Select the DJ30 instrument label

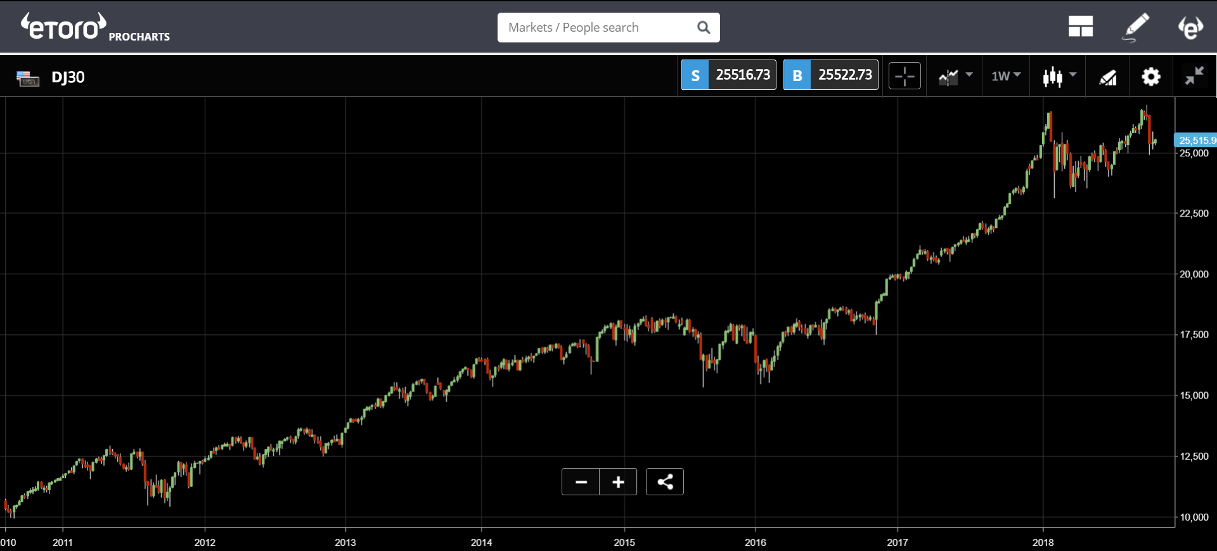tap(68, 77)
